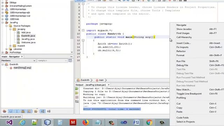Toggle Show Inner Classes filter in Navigator
The height and width of the screenshot is (126, 224).
(29, 111)
